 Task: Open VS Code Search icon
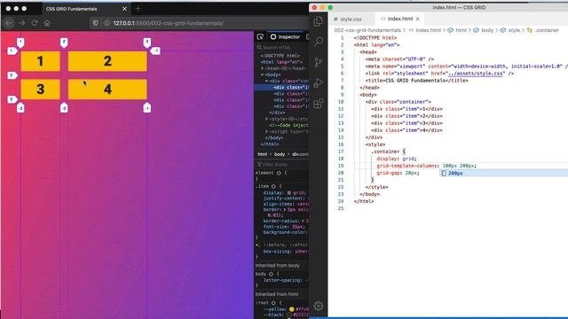click(x=318, y=42)
